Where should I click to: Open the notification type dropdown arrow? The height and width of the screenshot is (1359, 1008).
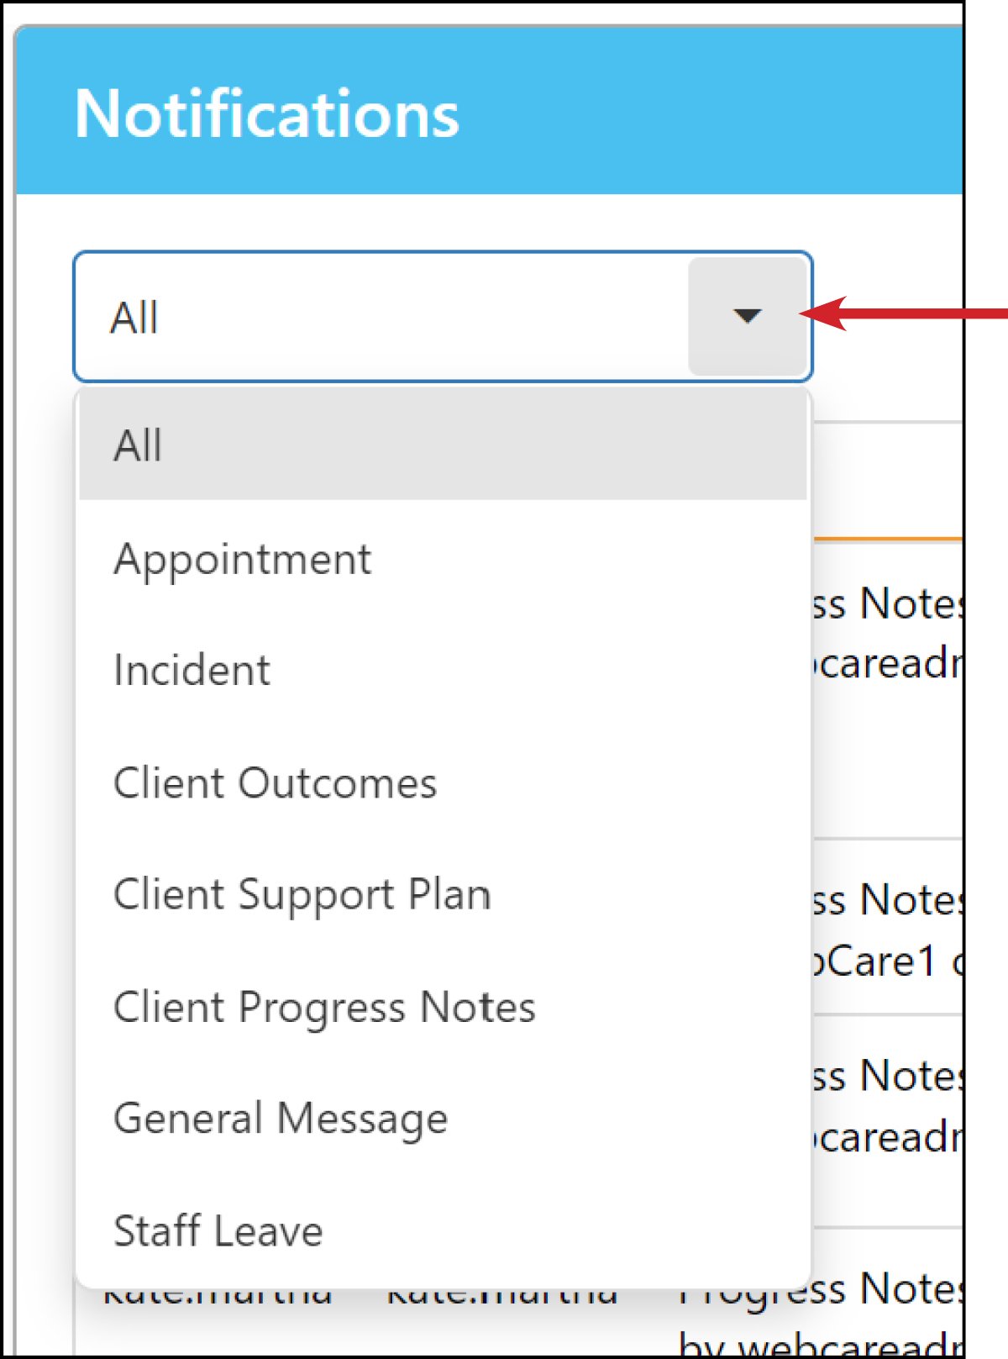(746, 317)
